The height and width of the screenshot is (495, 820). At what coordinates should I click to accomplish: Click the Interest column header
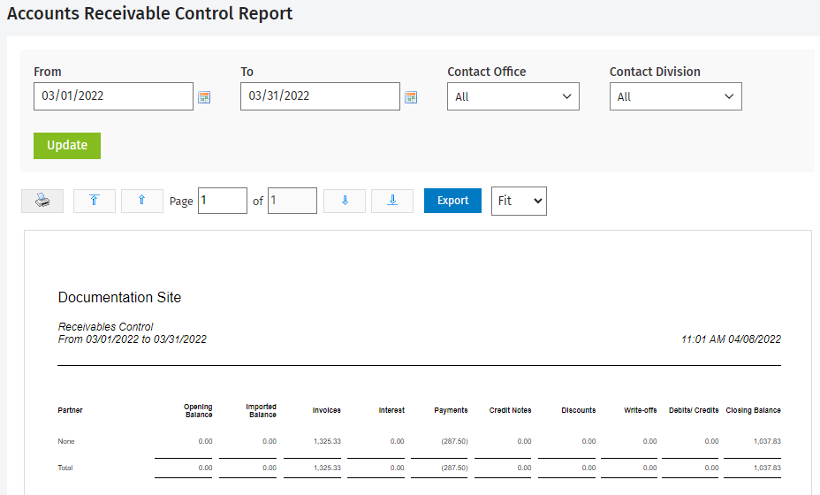391,410
